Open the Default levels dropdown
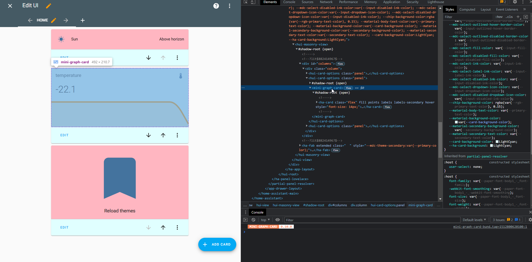 tap(474, 220)
